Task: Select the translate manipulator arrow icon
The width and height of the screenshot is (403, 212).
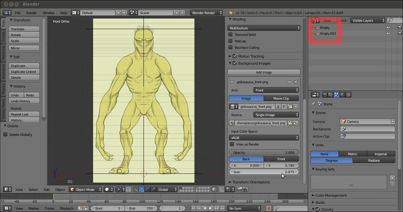Action: (x=141, y=190)
